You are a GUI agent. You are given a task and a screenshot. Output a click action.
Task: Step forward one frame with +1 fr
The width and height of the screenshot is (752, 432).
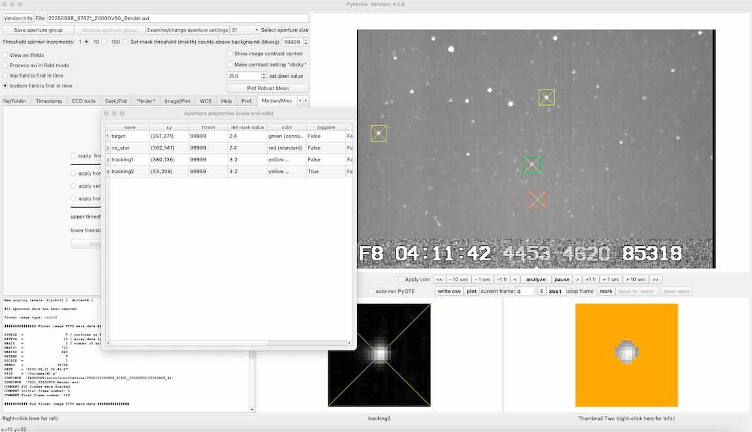point(590,279)
